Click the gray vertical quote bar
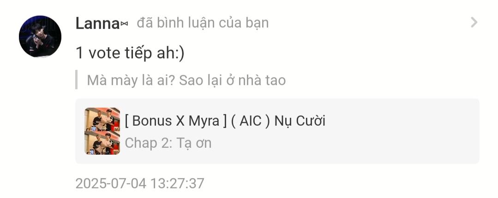Viewport: 498px width, 198px height. tap(77, 80)
